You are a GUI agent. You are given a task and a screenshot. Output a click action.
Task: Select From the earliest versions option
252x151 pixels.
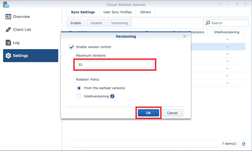(x=79, y=88)
